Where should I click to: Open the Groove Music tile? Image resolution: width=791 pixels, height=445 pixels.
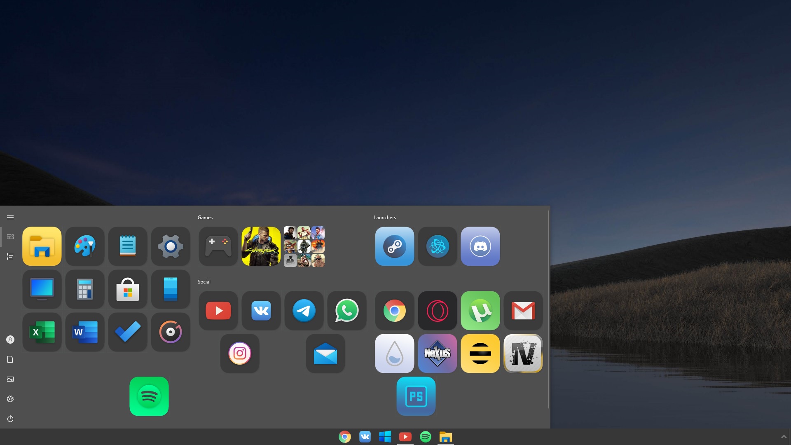[171, 332]
